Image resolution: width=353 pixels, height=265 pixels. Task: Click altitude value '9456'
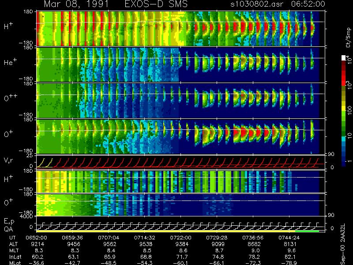click(74, 244)
